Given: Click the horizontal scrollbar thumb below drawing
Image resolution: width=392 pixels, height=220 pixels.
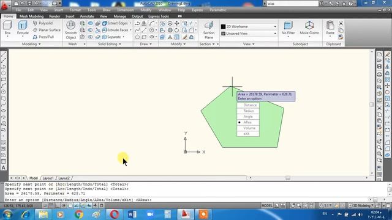Looking at the screenshot, I should click(x=288, y=178).
